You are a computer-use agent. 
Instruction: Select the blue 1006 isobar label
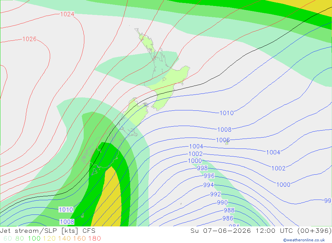click(x=223, y=140)
